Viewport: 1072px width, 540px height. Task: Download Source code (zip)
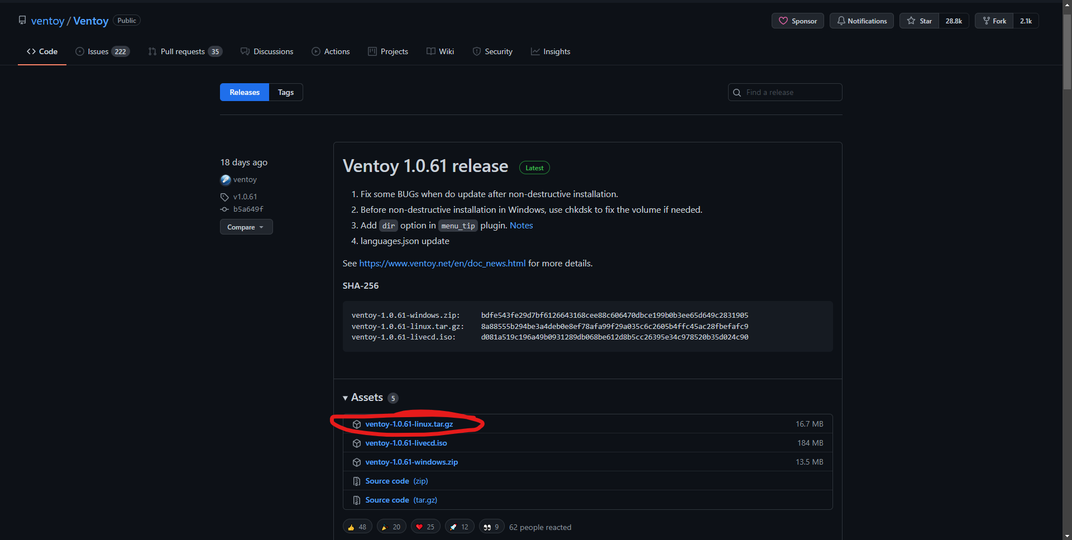[x=397, y=481]
